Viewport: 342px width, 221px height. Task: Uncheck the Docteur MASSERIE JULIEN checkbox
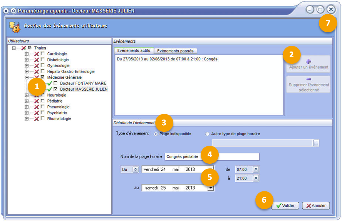pos(56,89)
